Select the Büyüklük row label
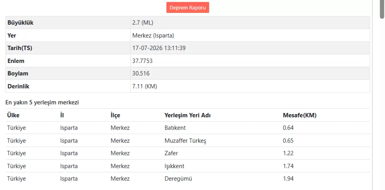 (20, 23)
